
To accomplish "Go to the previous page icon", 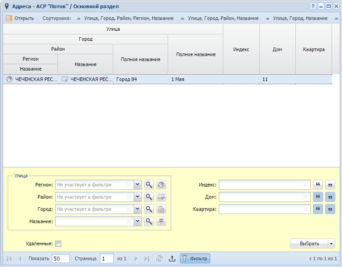I will pos(19,258).
